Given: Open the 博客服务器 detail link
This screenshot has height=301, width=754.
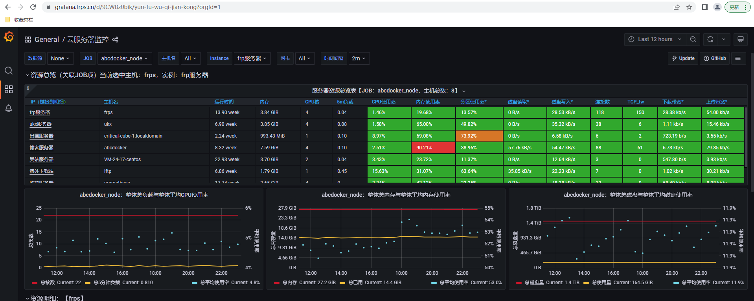Looking at the screenshot, I should tap(41, 148).
